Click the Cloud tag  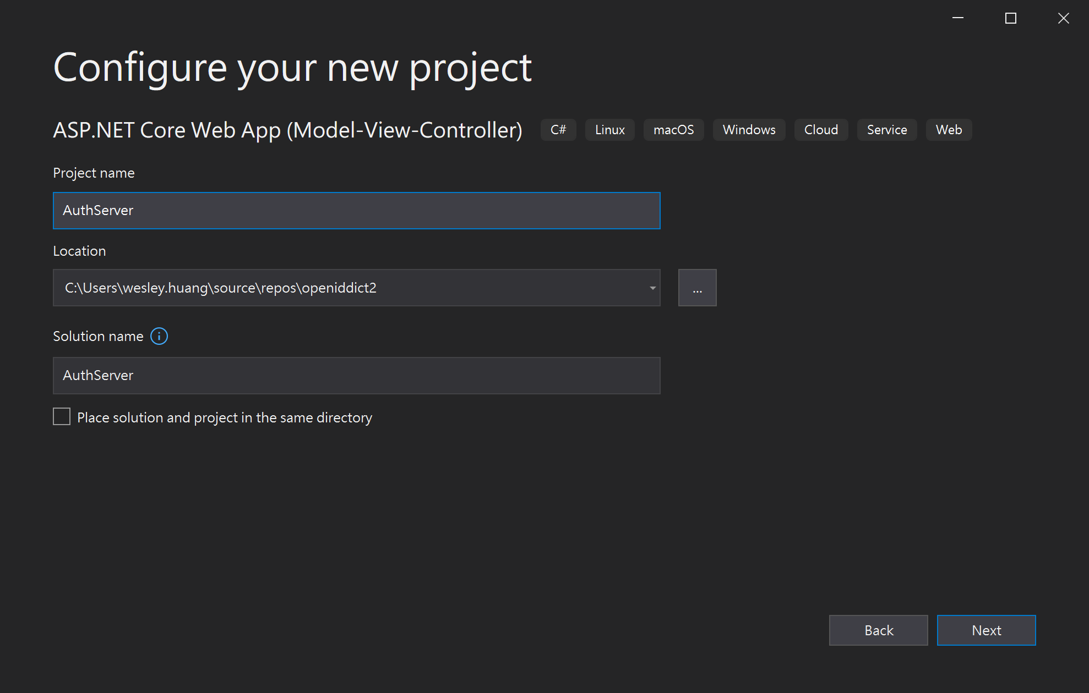(821, 130)
